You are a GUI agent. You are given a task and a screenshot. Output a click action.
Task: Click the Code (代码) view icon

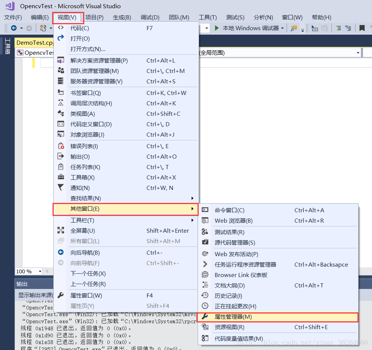coord(61,28)
